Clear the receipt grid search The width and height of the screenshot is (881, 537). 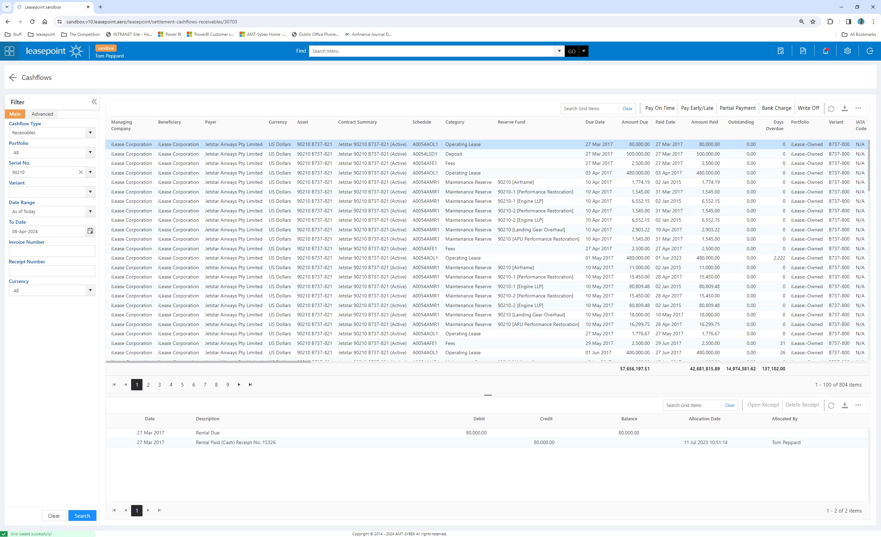click(729, 405)
